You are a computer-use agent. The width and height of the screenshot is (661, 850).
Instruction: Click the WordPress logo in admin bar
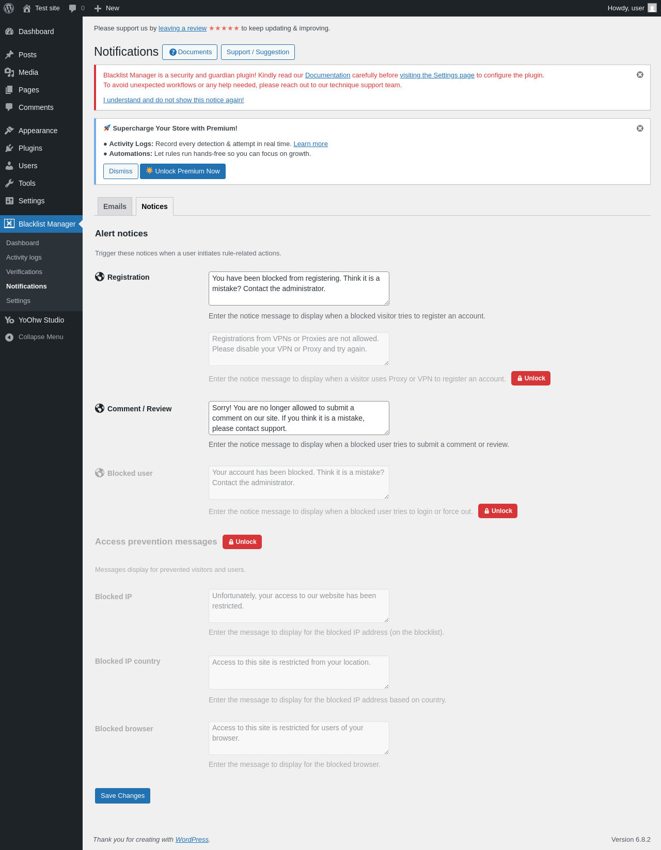[9, 8]
